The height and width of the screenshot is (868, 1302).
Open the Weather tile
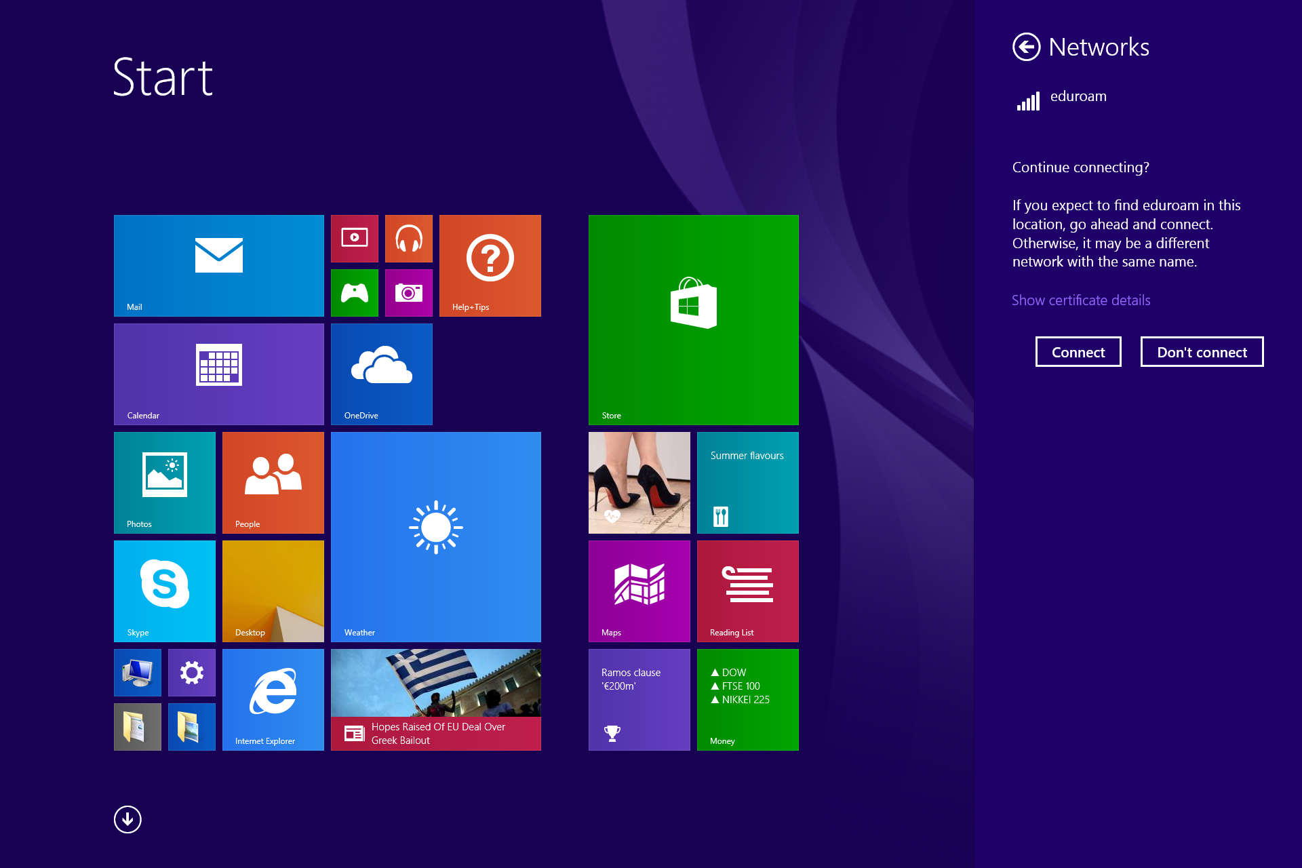(436, 537)
